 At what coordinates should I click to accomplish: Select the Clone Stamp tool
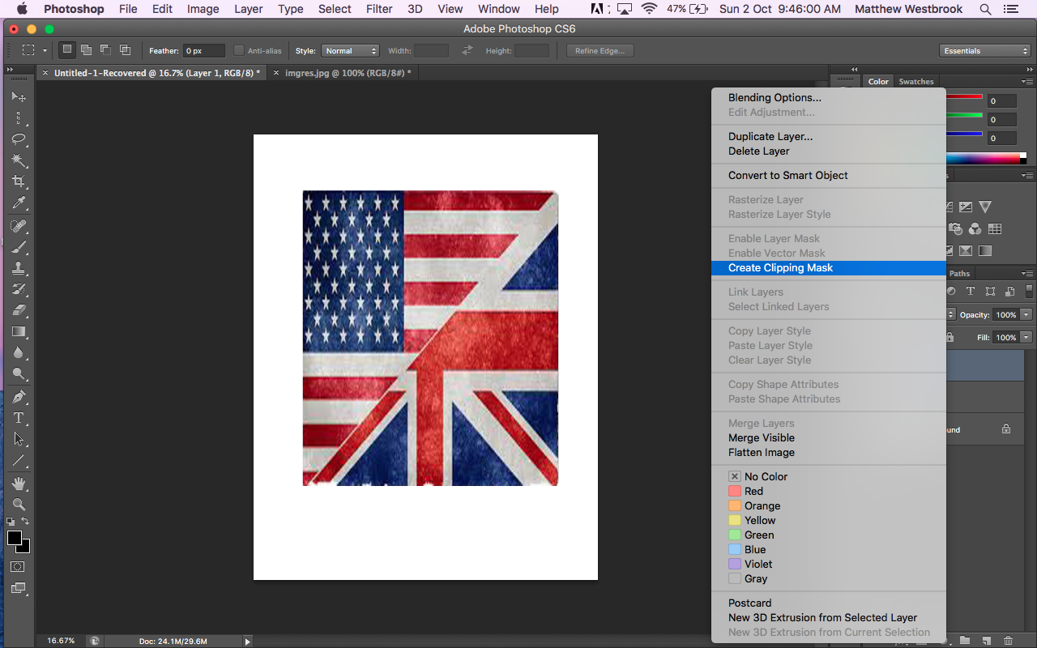pyautogui.click(x=19, y=268)
